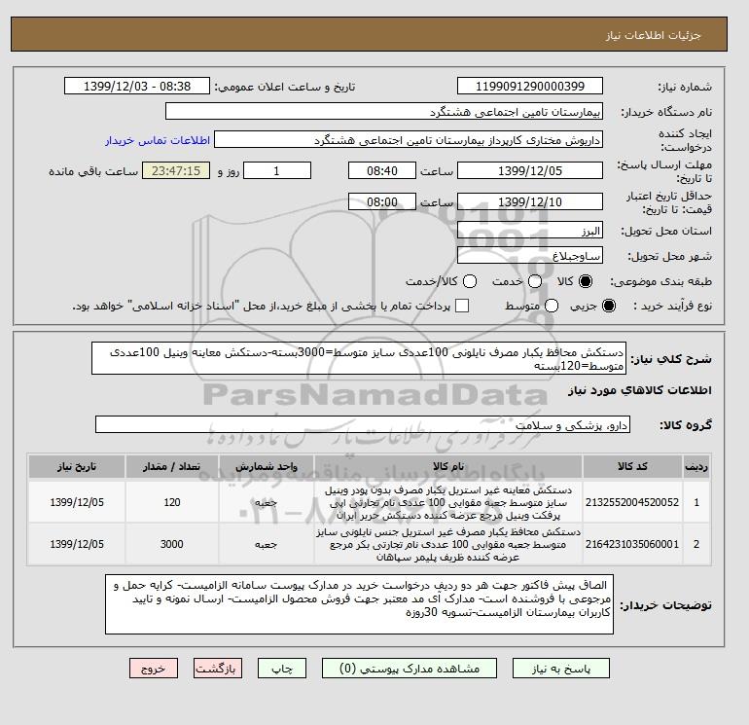Click the پاسخ به نیاز button
749x725 pixels.
(x=561, y=669)
